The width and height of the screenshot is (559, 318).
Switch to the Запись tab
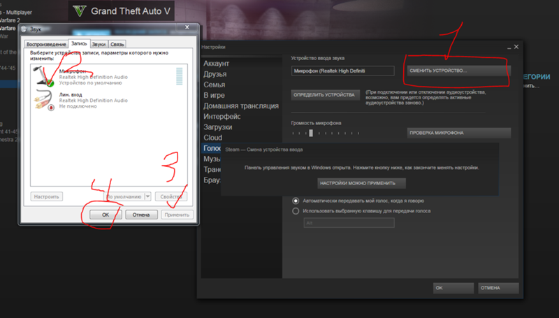click(79, 43)
